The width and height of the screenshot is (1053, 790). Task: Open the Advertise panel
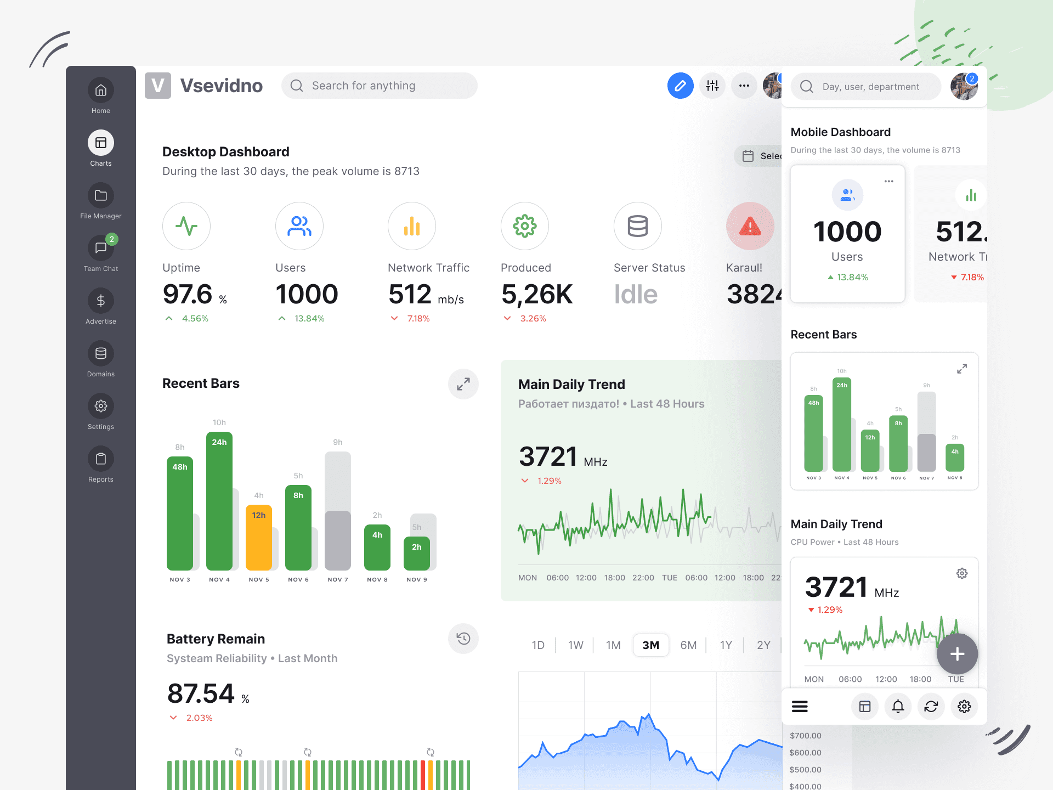pyautogui.click(x=100, y=300)
